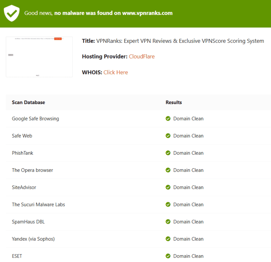The height and width of the screenshot is (262, 271).
Task: Click the Yandex (via Sophos) check icon
Action: 168,239
